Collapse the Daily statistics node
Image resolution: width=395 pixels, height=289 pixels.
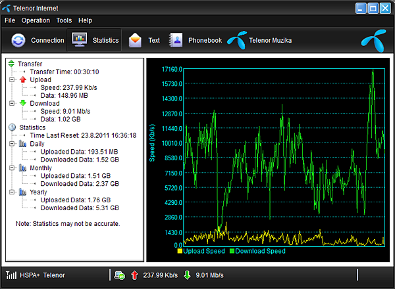click(x=12, y=143)
